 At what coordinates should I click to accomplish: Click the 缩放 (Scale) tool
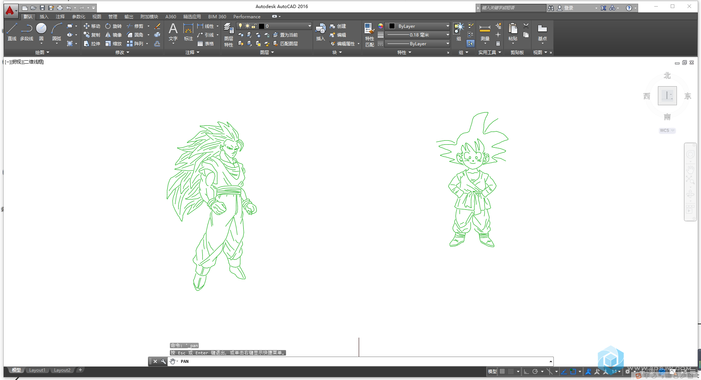(113, 43)
